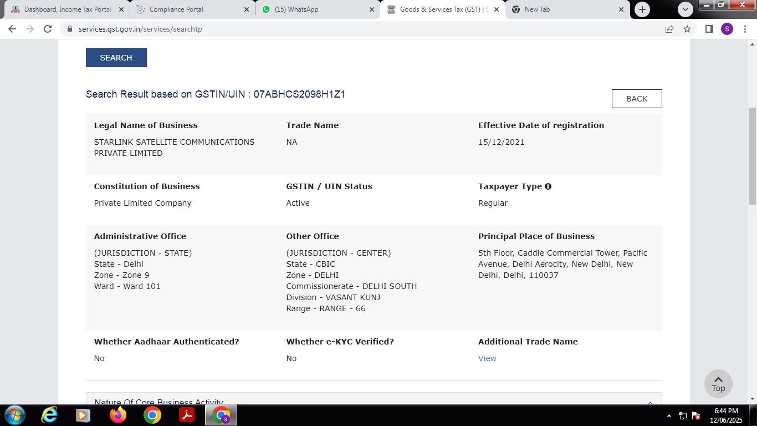This screenshot has height=426, width=757.
Task: Open the Windows Start menu
Action: pyautogui.click(x=15, y=415)
